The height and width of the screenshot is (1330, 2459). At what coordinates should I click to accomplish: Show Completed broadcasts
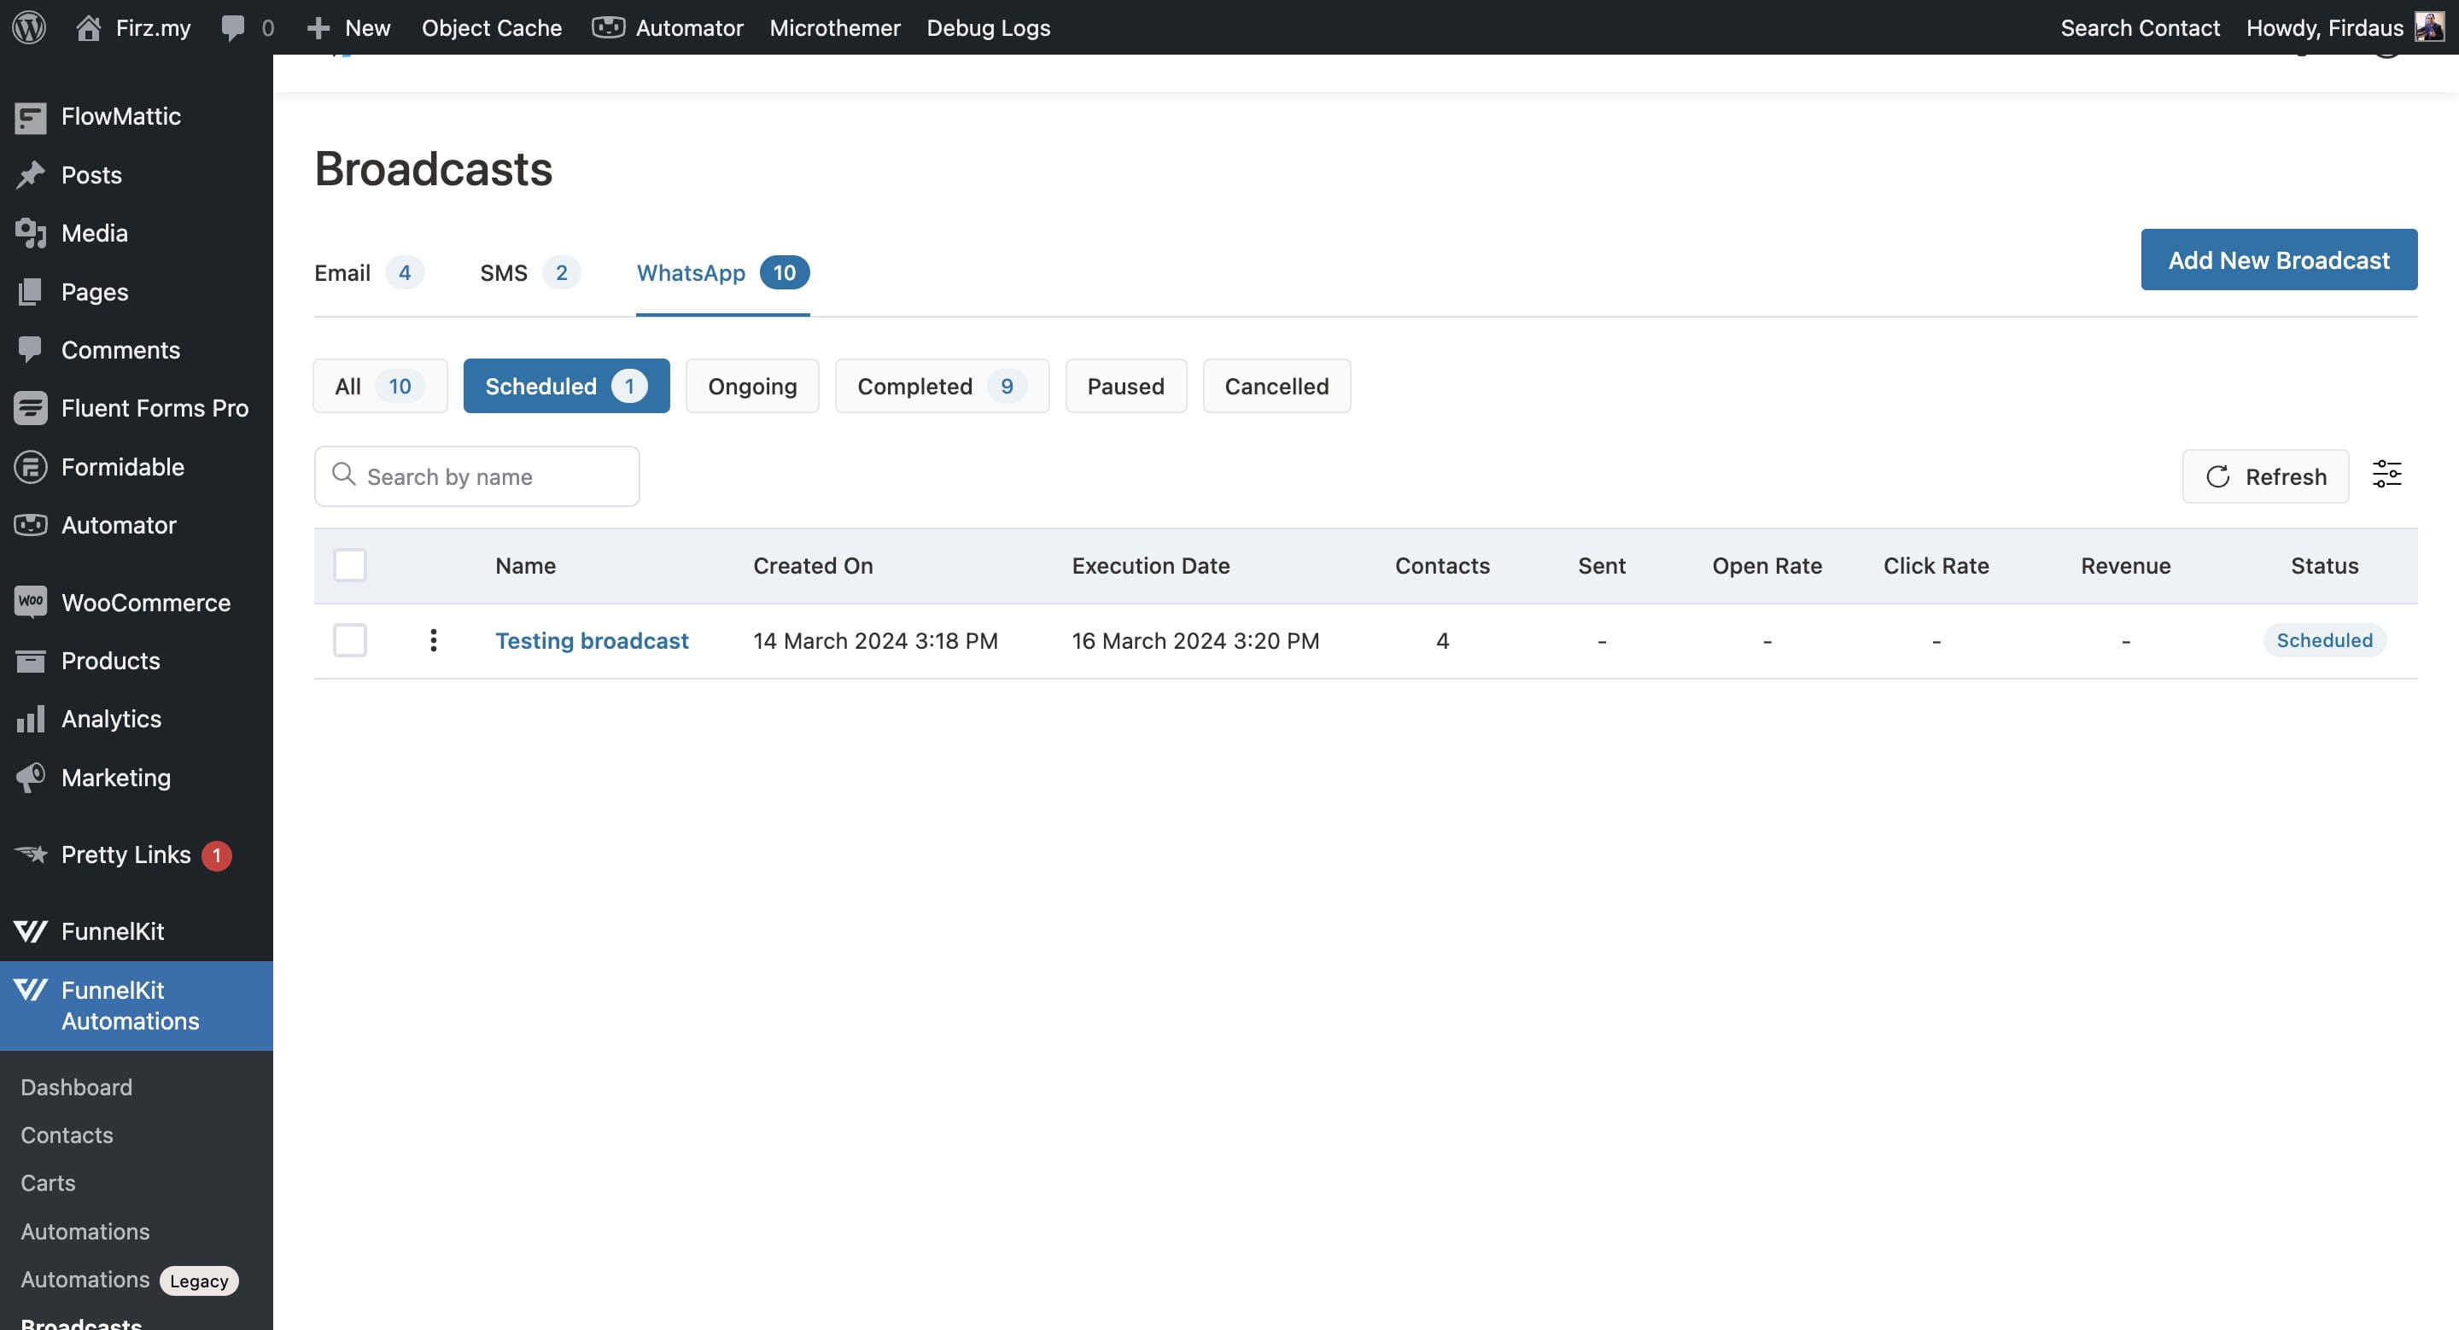pyautogui.click(x=942, y=387)
